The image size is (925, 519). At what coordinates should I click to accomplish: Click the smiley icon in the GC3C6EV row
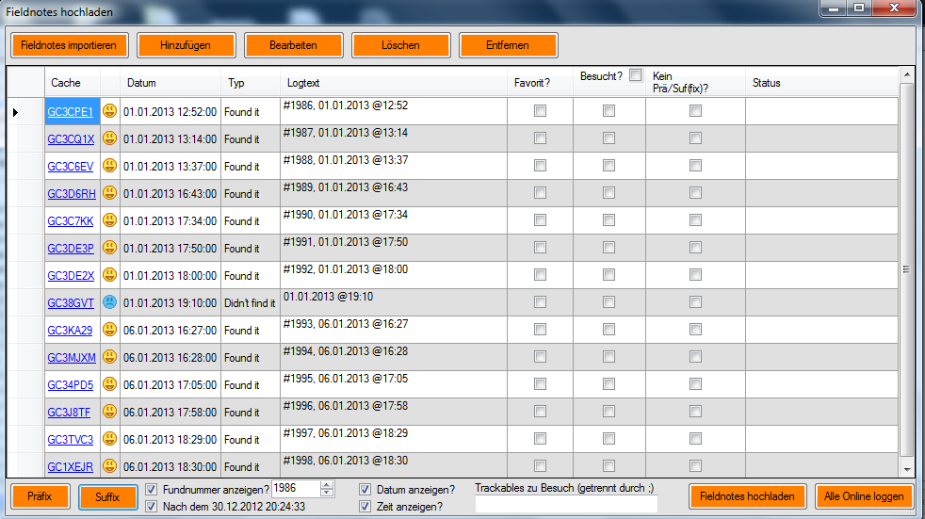point(110,166)
